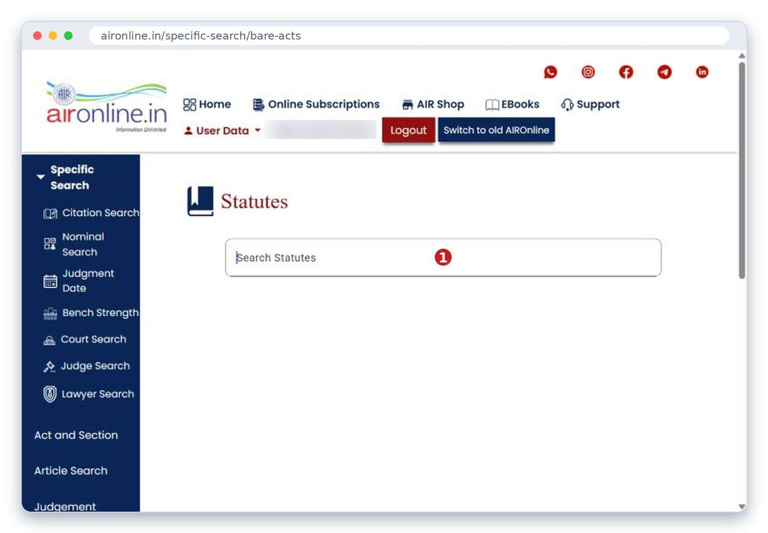Open the Facebook social icon
Screen dimensions: 768x533
(x=626, y=72)
